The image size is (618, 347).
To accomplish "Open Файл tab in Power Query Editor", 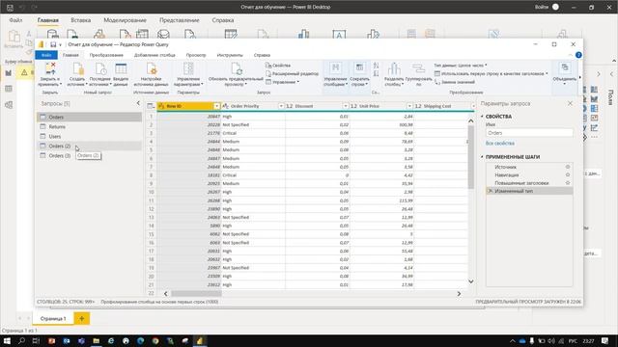I will point(46,55).
